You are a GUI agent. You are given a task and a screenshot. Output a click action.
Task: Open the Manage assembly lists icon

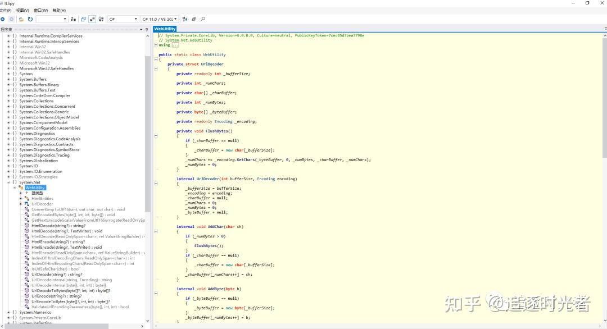(73, 19)
